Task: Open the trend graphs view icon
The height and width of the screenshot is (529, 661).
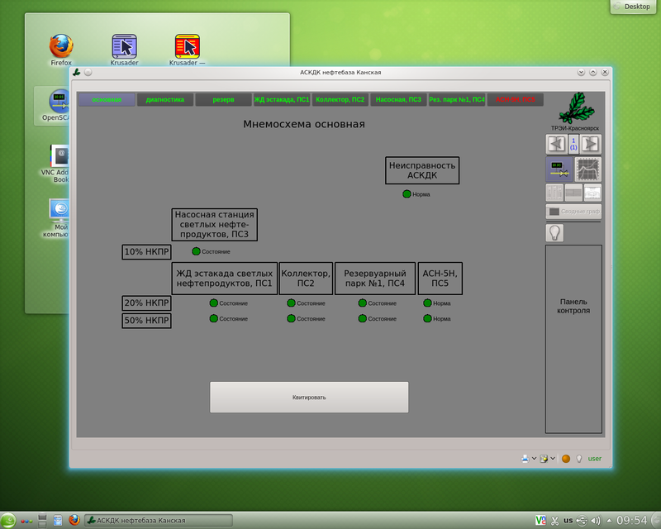Action: (x=588, y=169)
